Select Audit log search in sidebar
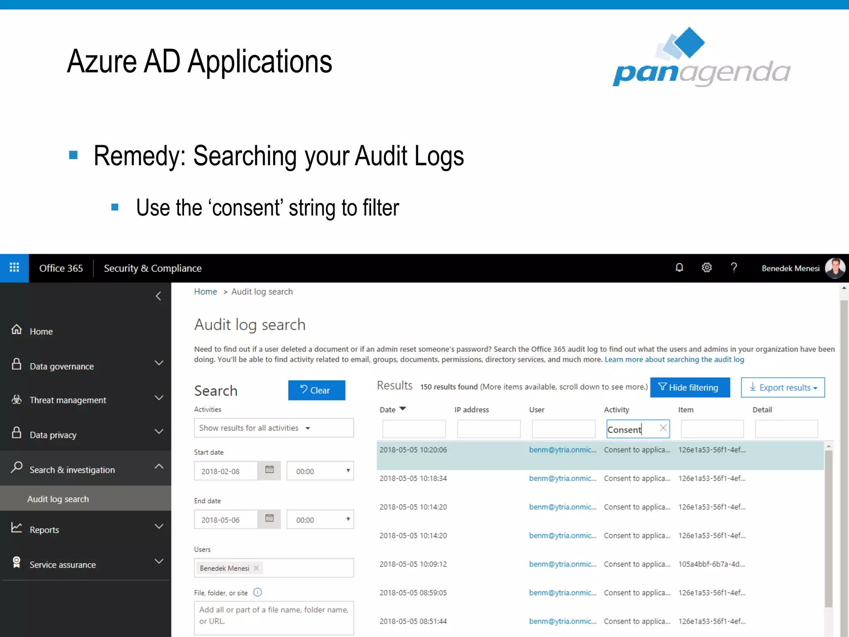 85,498
